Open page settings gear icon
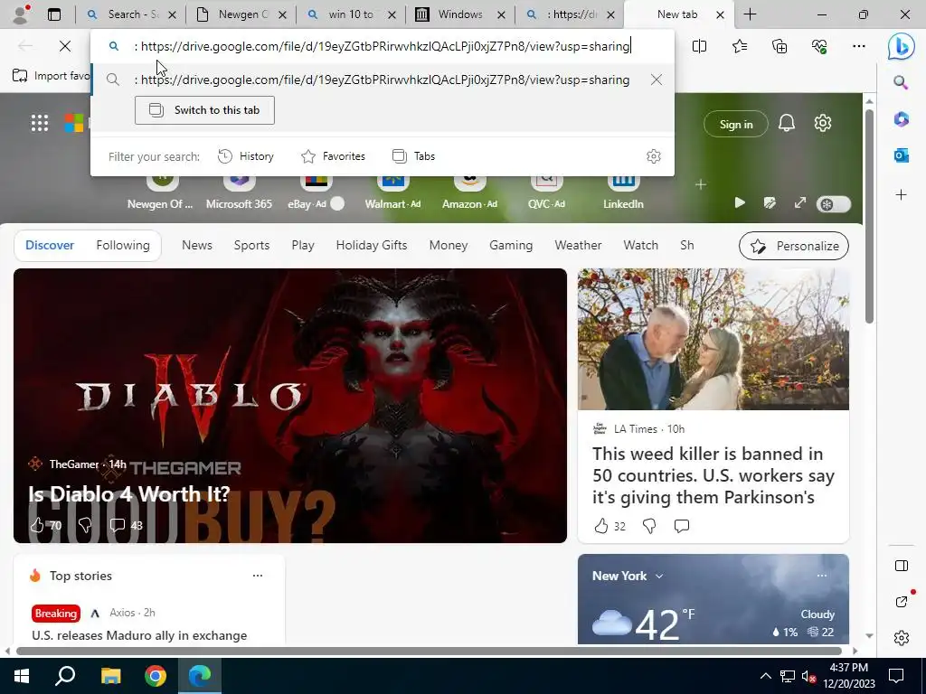This screenshot has height=694, width=926. (823, 123)
